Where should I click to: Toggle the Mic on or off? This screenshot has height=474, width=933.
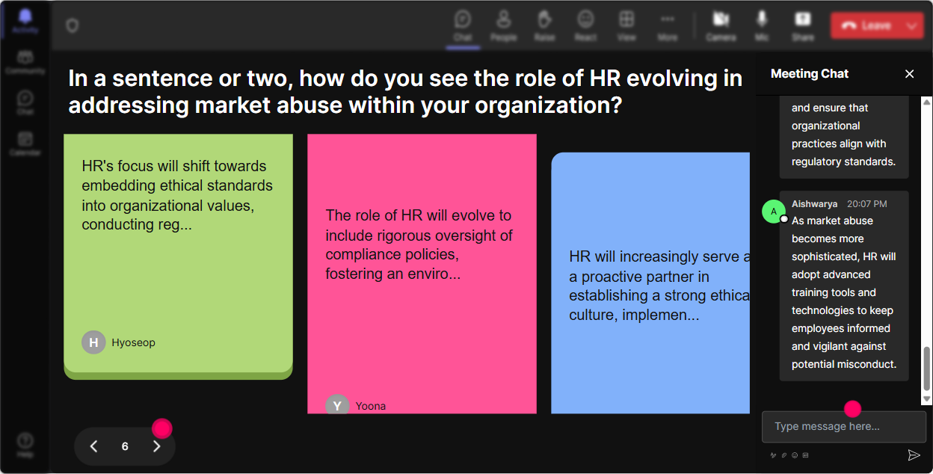click(x=762, y=25)
